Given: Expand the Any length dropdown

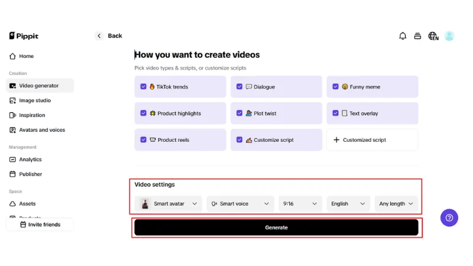Looking at the screenshot, I should point(396,204).
